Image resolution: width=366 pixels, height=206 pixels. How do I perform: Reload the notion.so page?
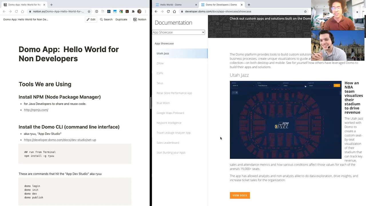[16, 11]
